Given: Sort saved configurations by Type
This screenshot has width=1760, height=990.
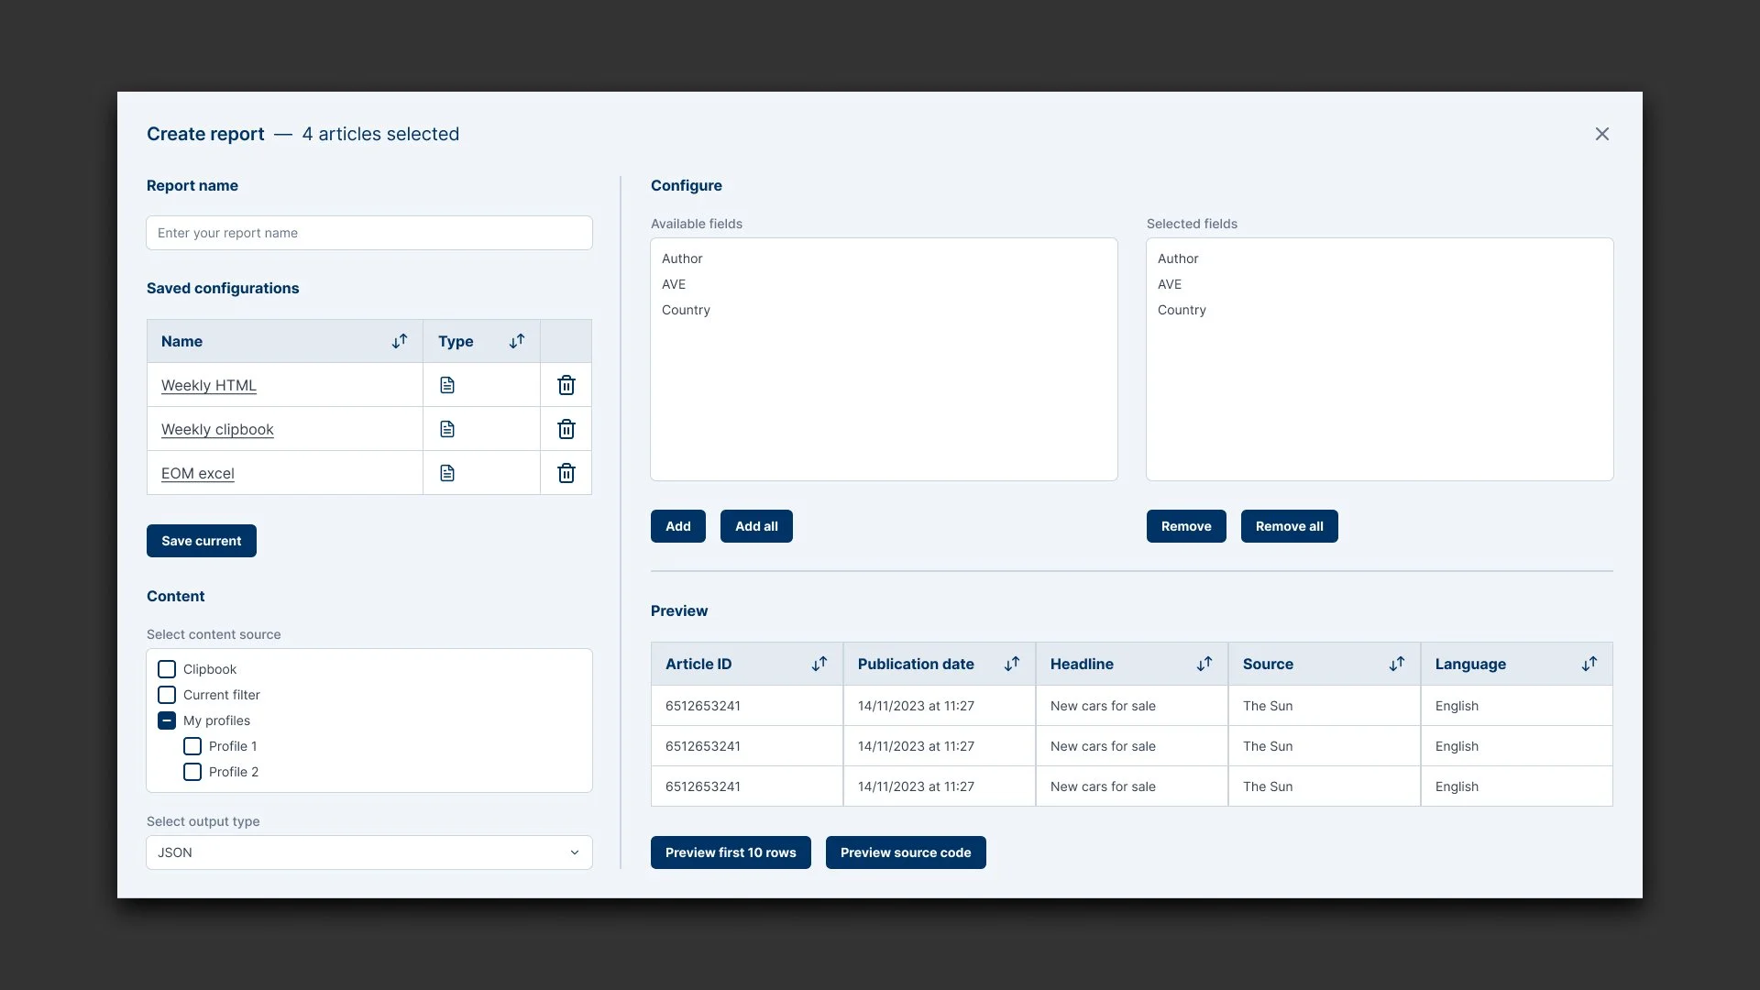Looking at the screenshot, I should 517,341.
